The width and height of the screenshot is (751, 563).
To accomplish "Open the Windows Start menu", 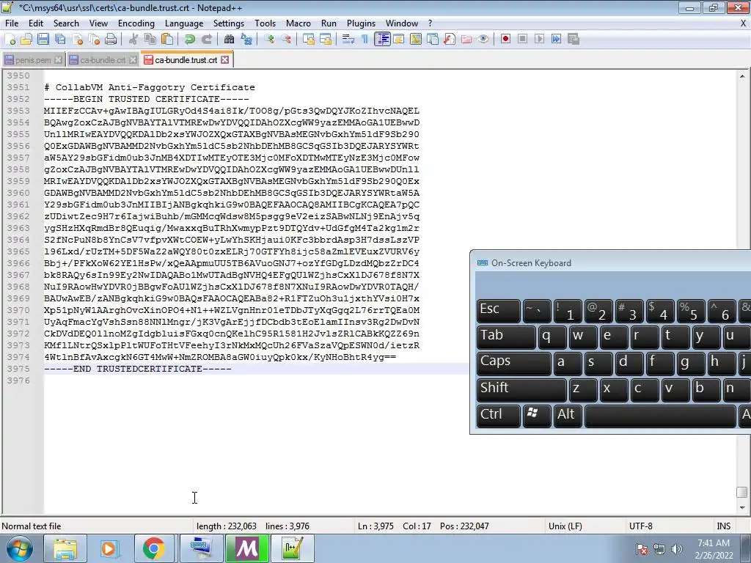I will click(19, 548).
